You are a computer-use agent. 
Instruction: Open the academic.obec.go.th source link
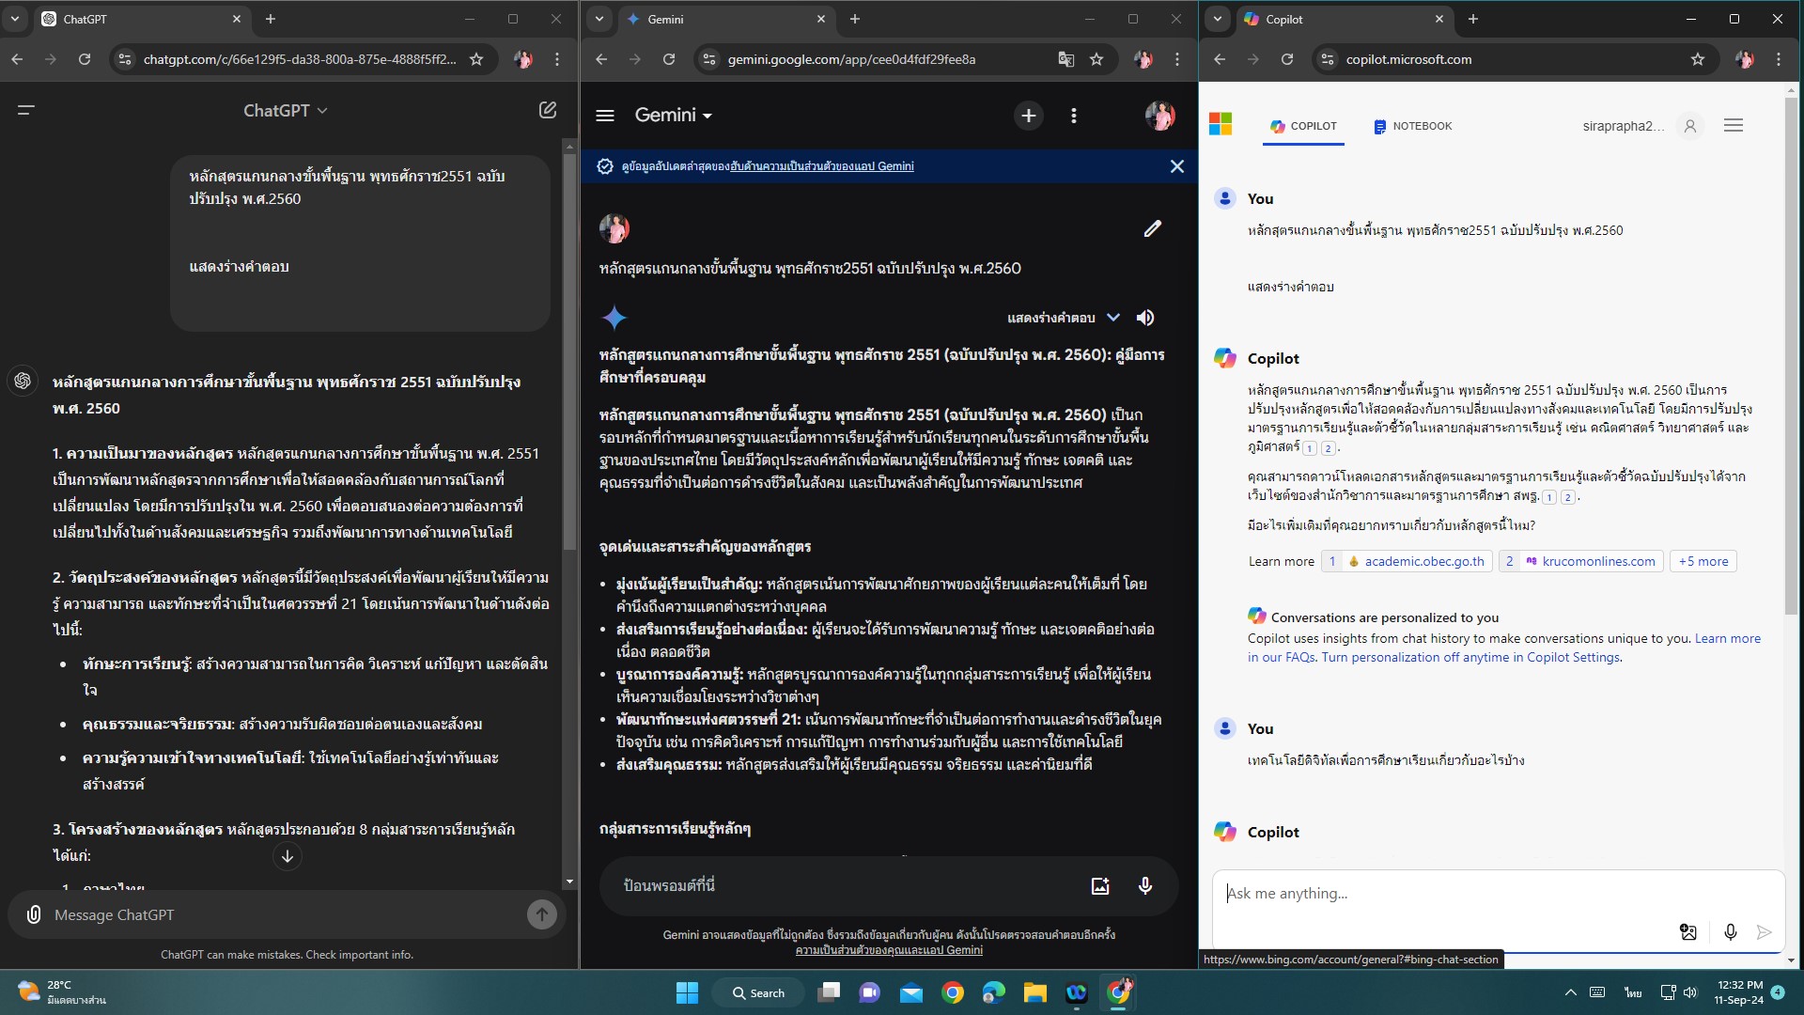click(1423, 561)
